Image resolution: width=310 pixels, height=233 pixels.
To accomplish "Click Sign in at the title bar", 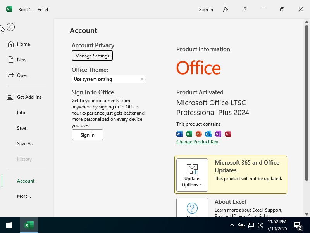I will coord(206,9).
